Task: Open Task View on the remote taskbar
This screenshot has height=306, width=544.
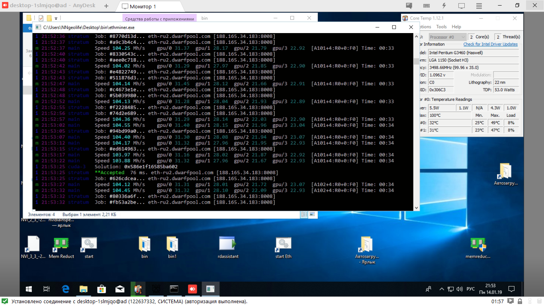Action: [x=46, y=289]
